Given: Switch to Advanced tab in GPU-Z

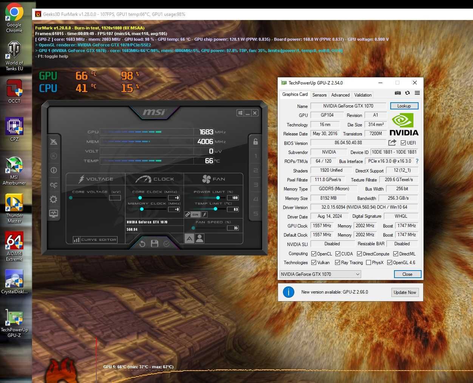Looking at the screenshot, I should (340, 95).
